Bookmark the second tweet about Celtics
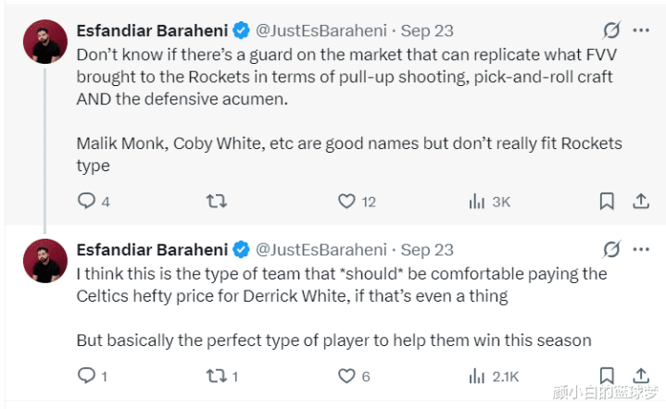This screenshot has width=666, height=409. point(607,376)
